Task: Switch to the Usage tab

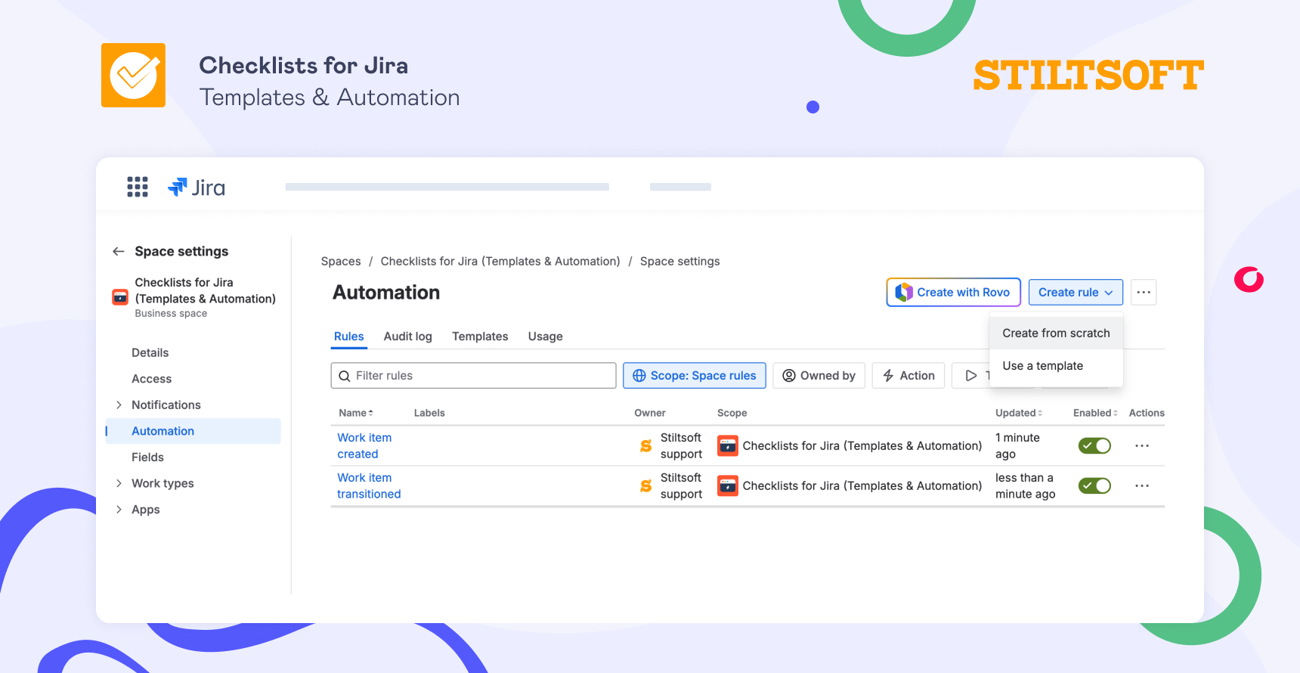Action: [546, 336]
